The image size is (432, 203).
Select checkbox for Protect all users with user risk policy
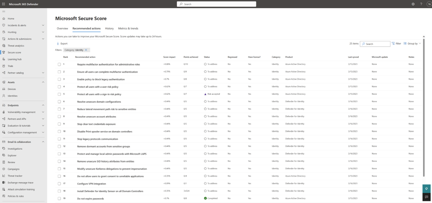point(59,87)
